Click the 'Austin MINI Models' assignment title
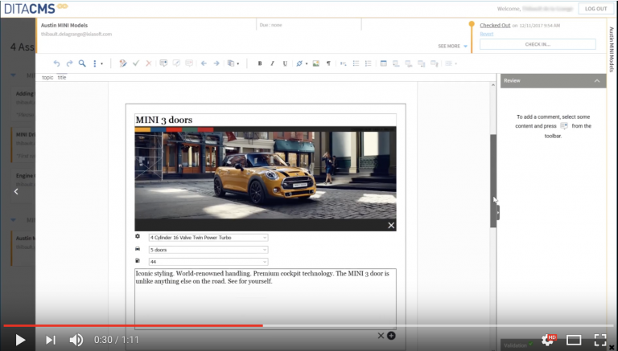The width and height of the screenshot is (618, 351). 64,25
